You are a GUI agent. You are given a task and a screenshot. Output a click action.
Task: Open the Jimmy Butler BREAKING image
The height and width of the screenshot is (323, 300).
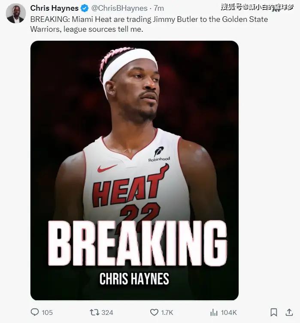coord(134,170)
